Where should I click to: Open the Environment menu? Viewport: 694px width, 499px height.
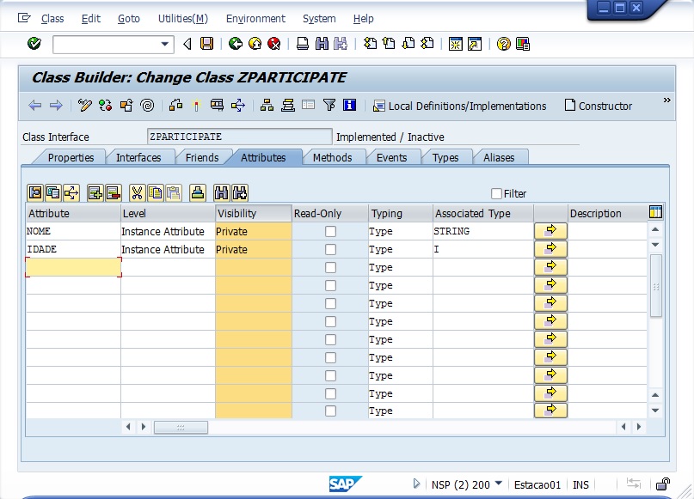pyautogui.click(x=255, y=18)
